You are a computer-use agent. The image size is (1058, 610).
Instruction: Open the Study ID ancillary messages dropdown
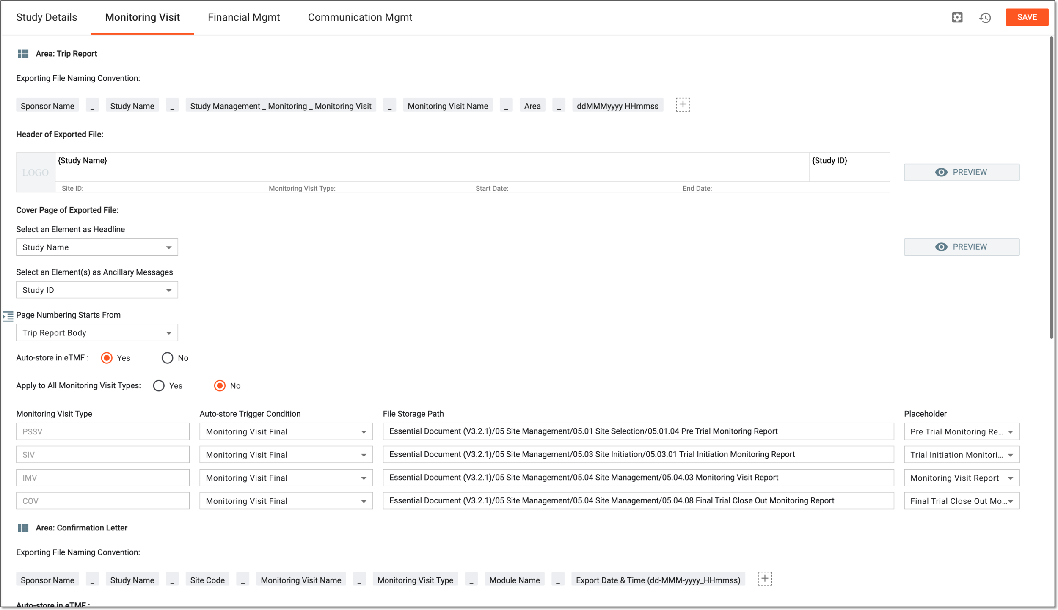click(97, 290)
